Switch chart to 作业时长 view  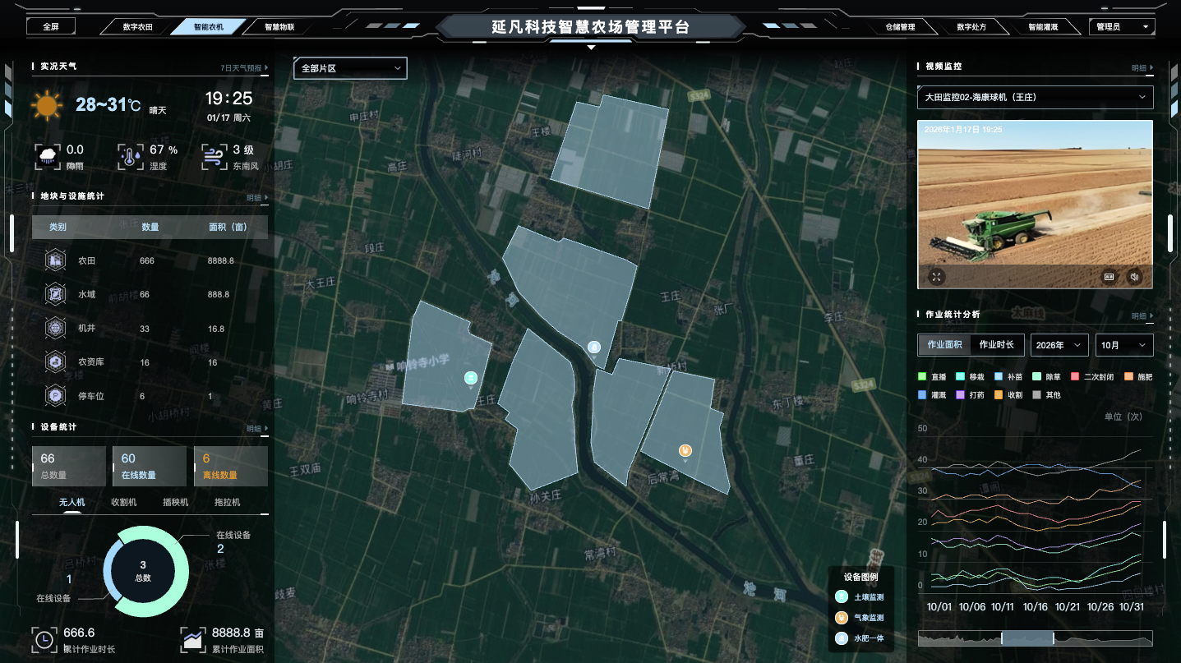tap(996, 345)
